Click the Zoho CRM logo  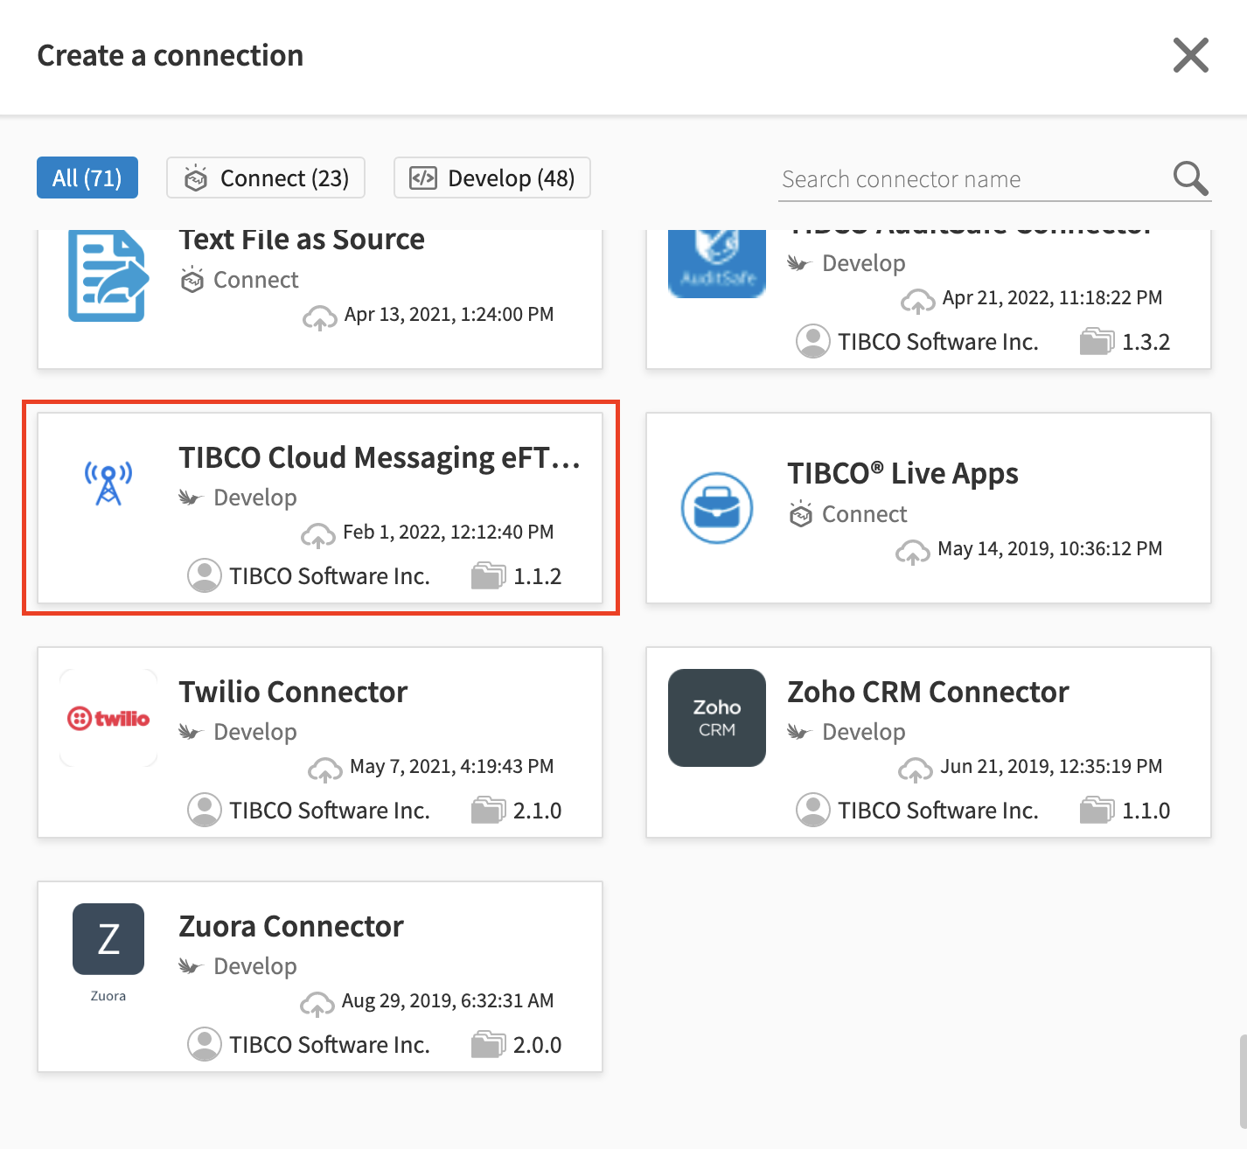coord(717,718)
